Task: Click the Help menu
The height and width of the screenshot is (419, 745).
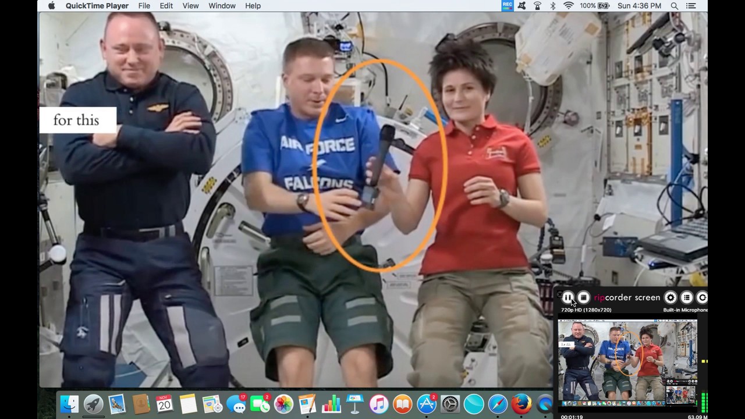Action: coord(253,6)
